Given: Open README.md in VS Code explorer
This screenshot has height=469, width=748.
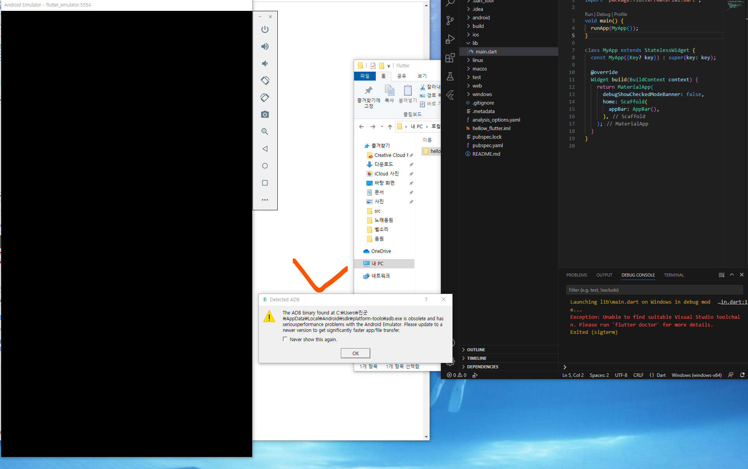Looking at the screenshot, I should [486, 154].
